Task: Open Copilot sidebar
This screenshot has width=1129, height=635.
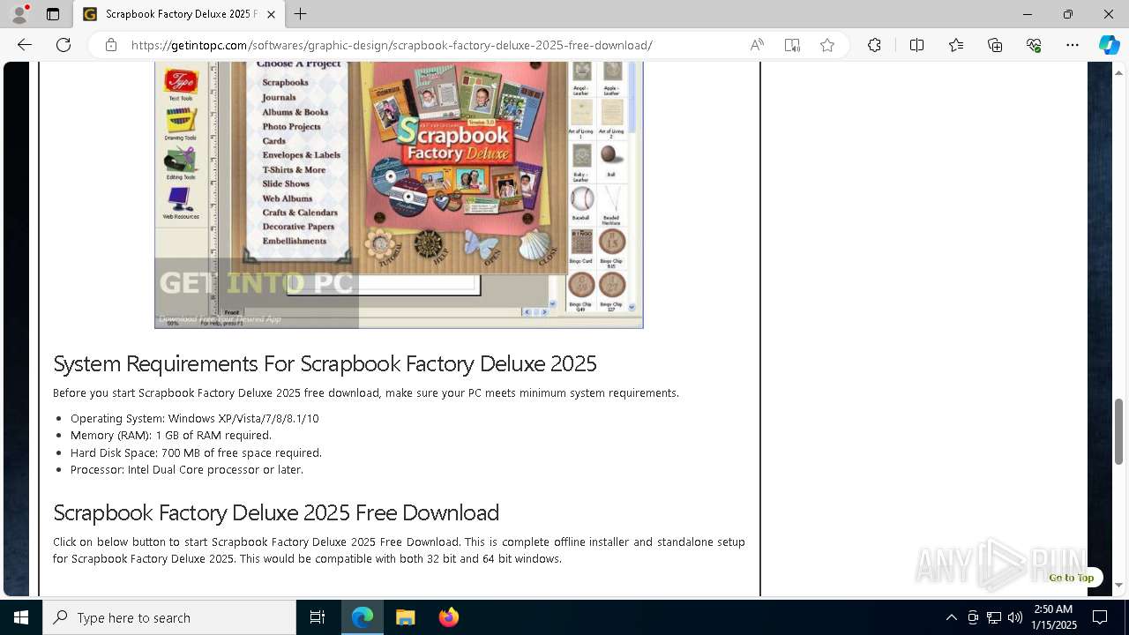Action: 1109,45
